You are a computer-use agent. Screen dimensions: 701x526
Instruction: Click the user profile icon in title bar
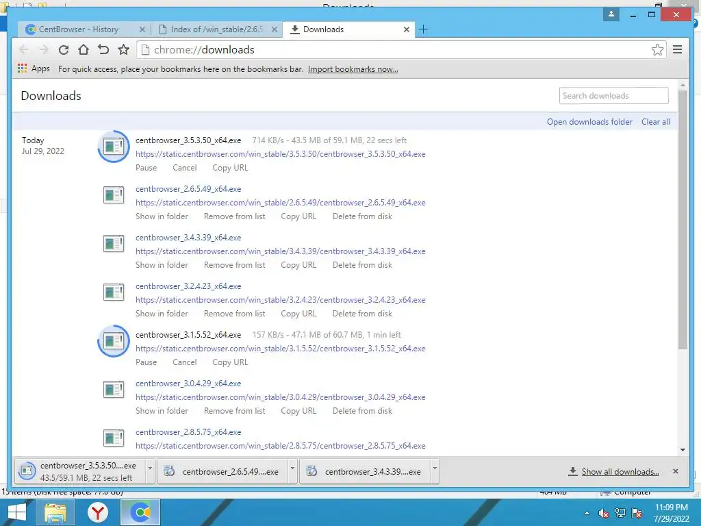pos(611,15)
